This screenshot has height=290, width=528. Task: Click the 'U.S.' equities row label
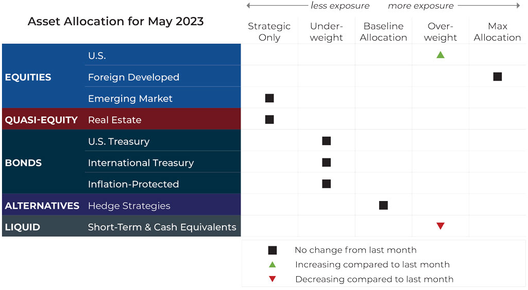coord(97,56)
